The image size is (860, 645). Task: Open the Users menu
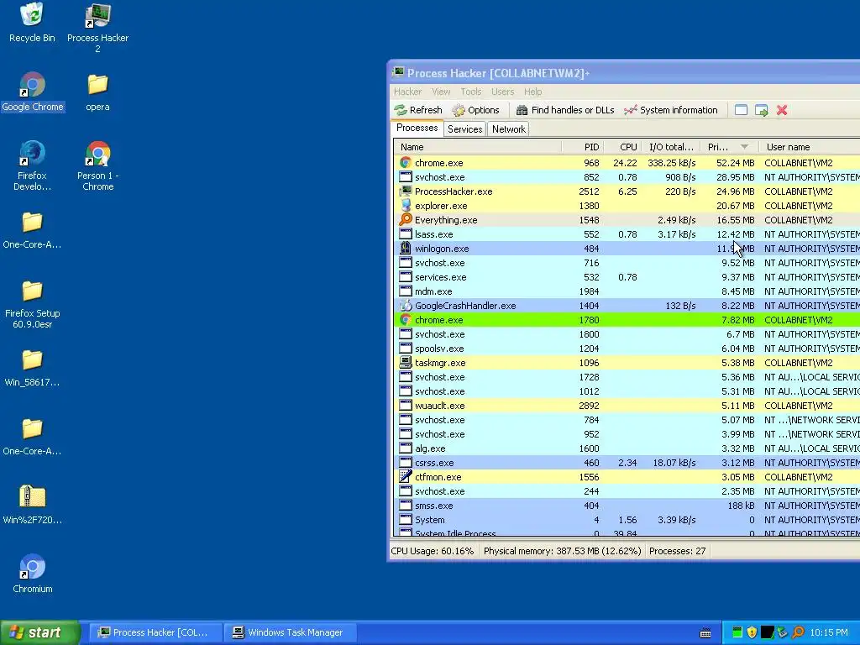(x=502, y=92)
